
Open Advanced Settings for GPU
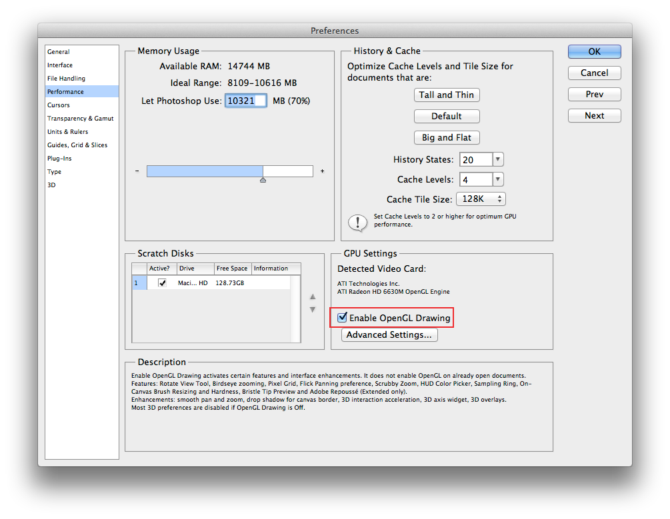[x=389, y=335]
